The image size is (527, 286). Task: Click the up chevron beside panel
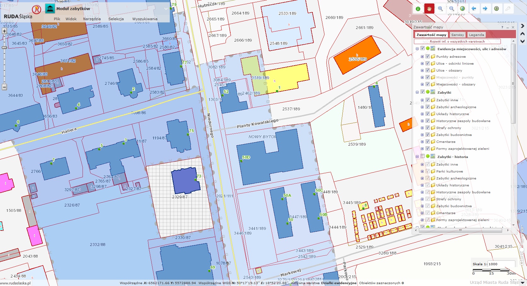[x=522, y=34]
